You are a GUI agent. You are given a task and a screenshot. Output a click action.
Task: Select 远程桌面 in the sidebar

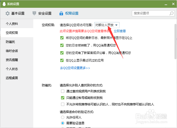[17, 78]
